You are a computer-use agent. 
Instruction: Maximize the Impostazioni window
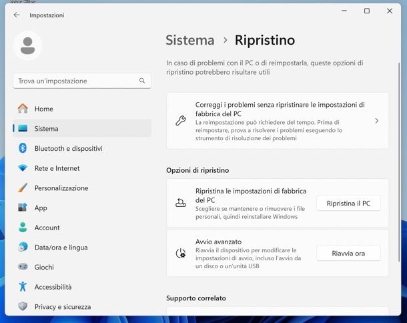(x=367, y=11)
